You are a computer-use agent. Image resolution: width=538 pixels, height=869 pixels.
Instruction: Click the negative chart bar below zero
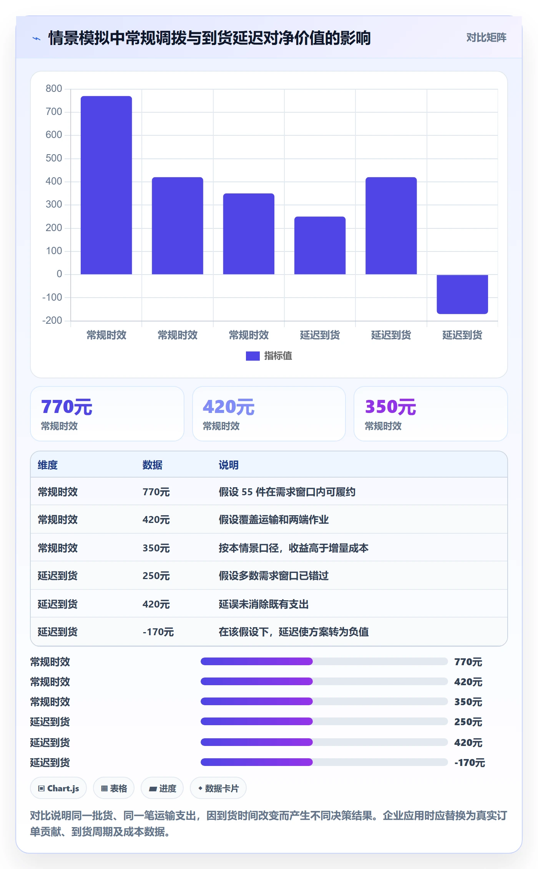tap(462, 294)
